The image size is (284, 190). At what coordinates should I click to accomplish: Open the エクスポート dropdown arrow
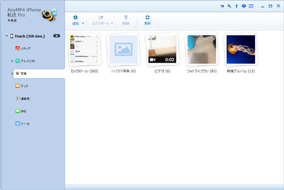coord(112,23)
